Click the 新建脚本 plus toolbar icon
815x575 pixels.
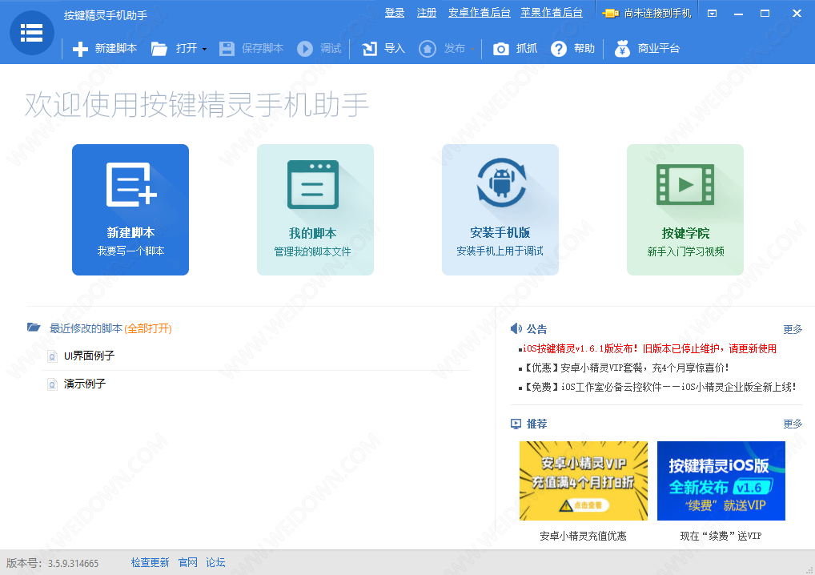[80, 49]
